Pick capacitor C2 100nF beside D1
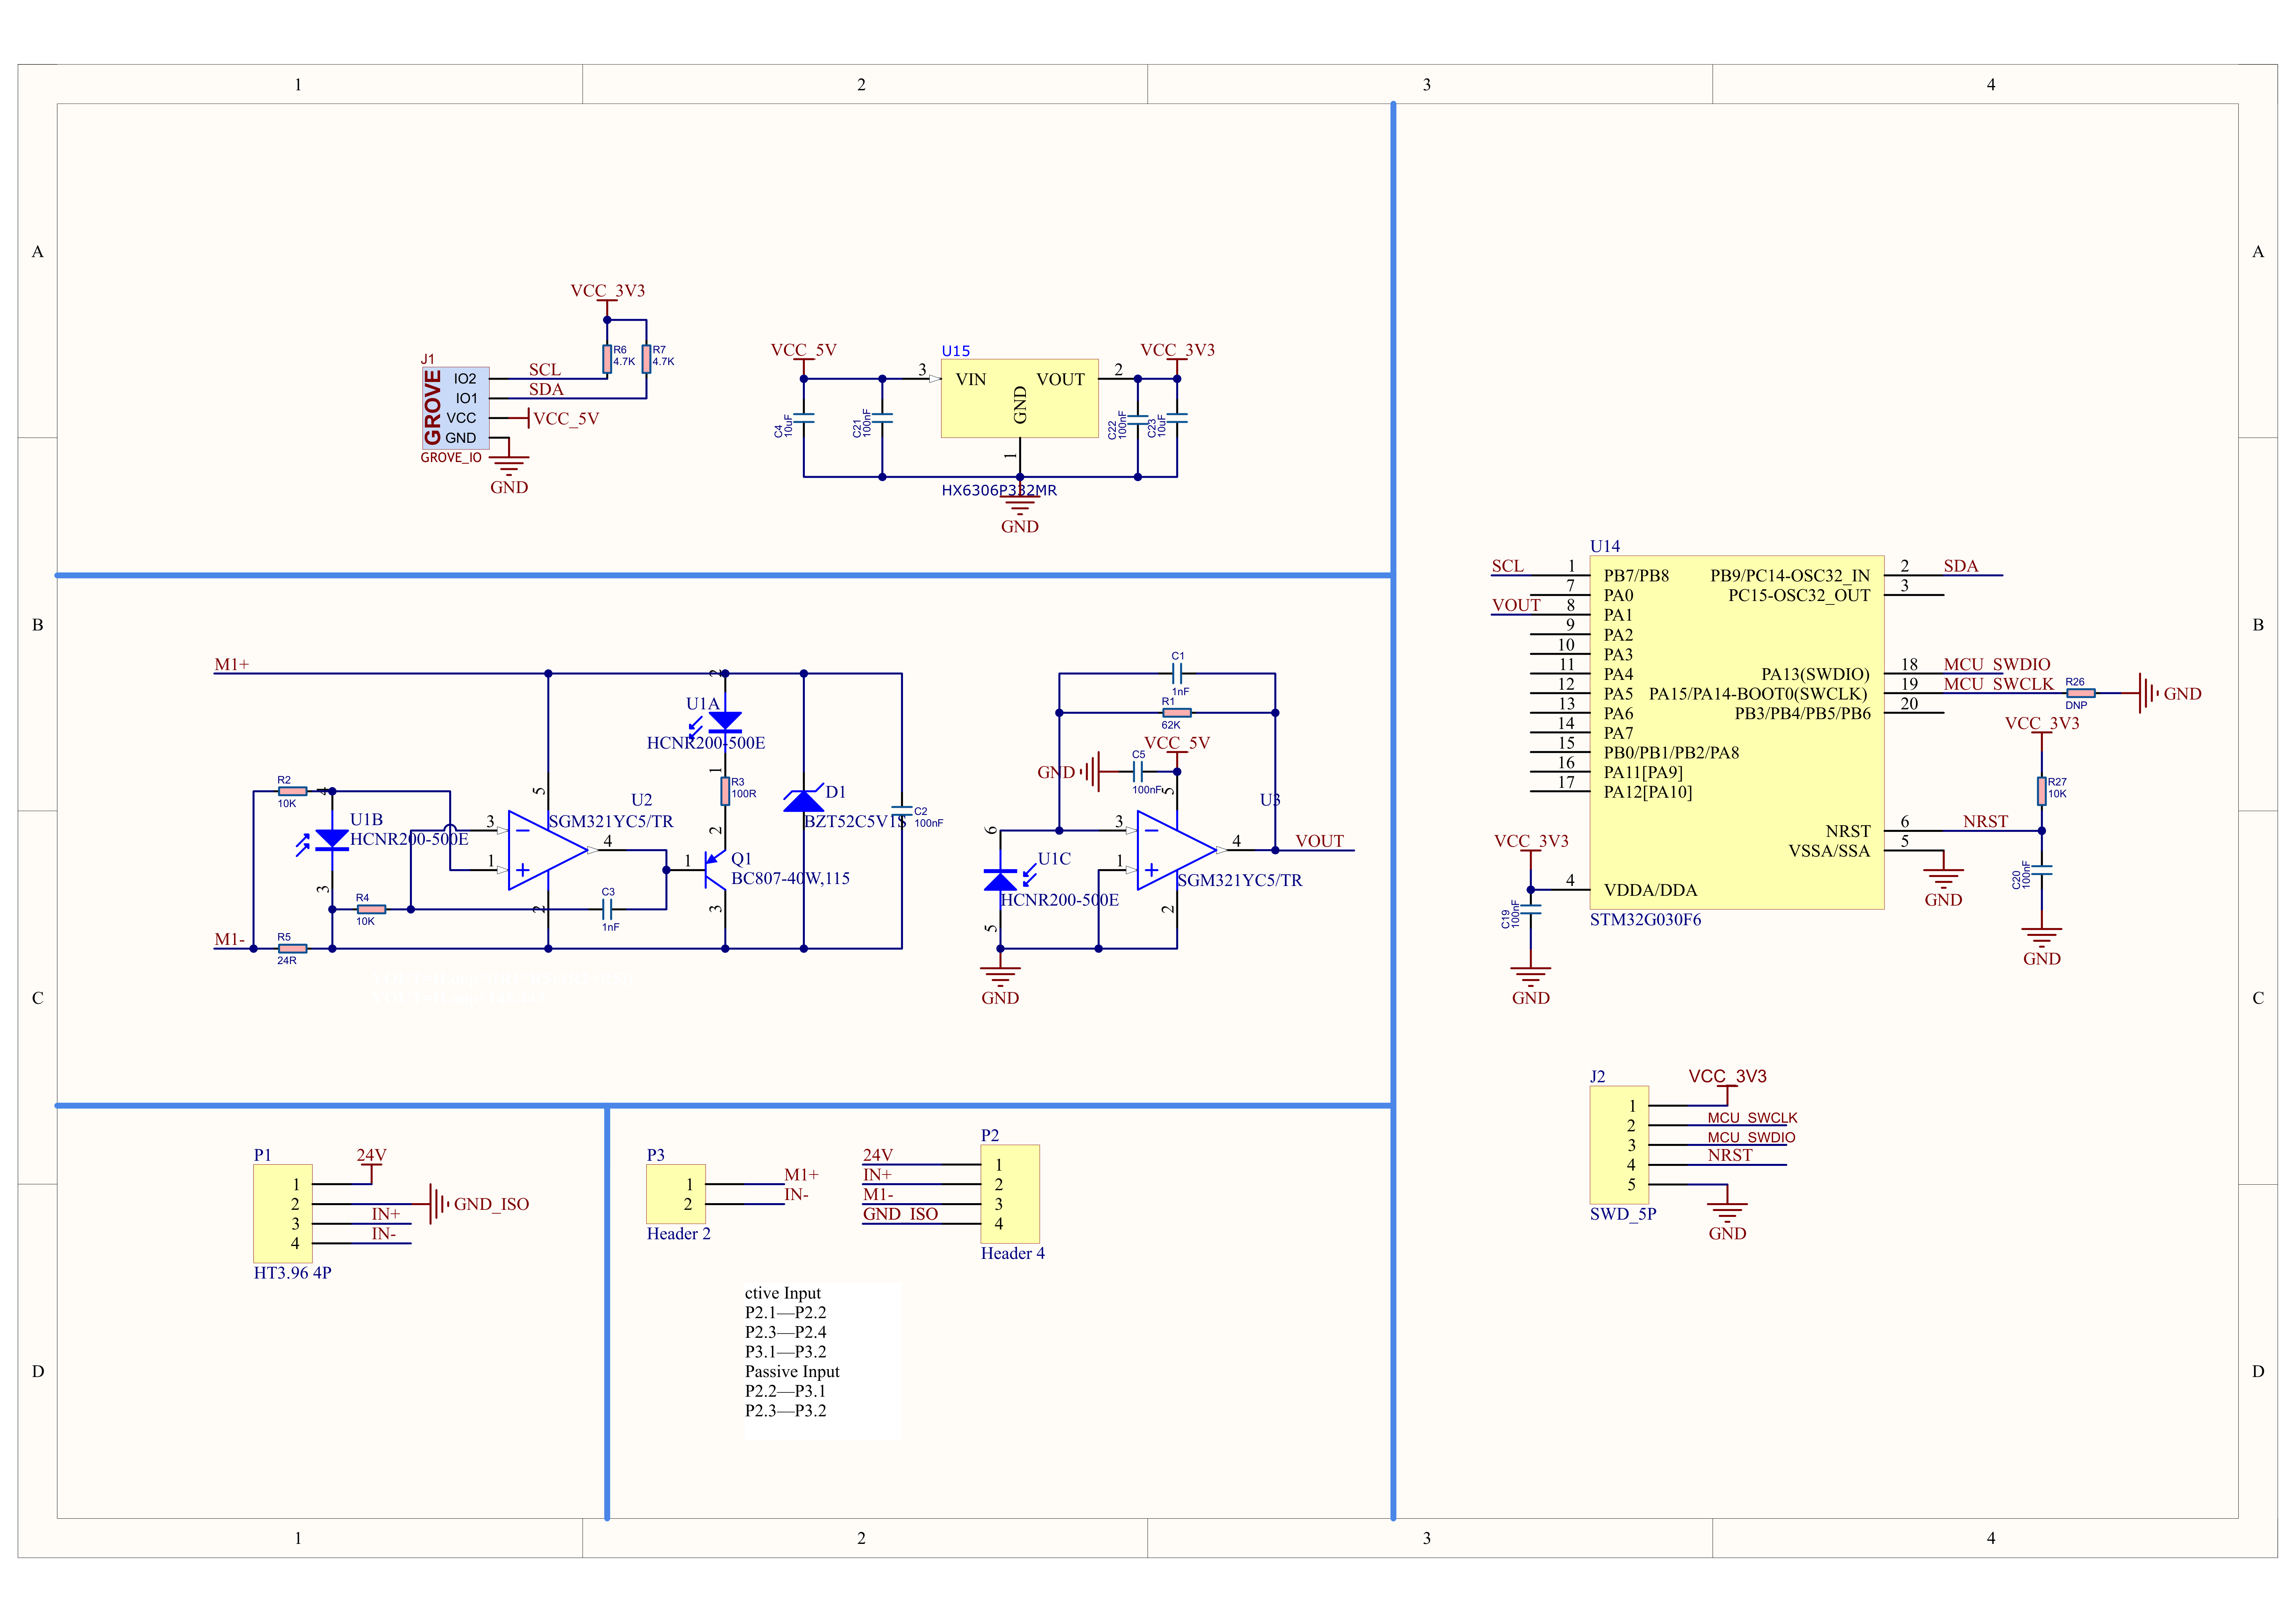 [902, 811]
